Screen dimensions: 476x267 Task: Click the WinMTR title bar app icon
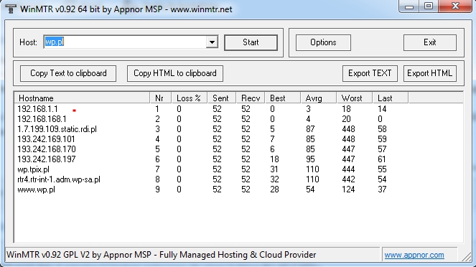point(10,9)
